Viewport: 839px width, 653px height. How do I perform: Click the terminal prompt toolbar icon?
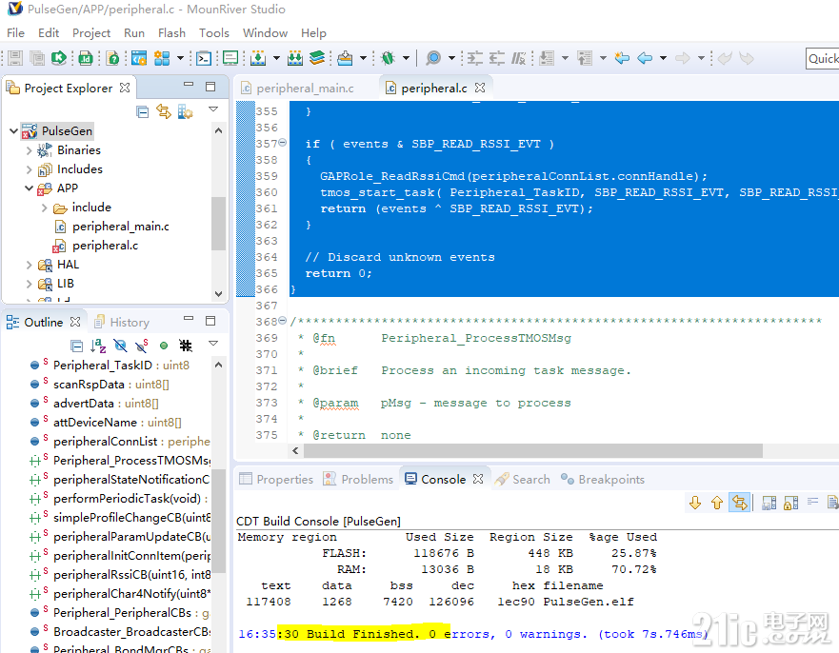[204, 58]
